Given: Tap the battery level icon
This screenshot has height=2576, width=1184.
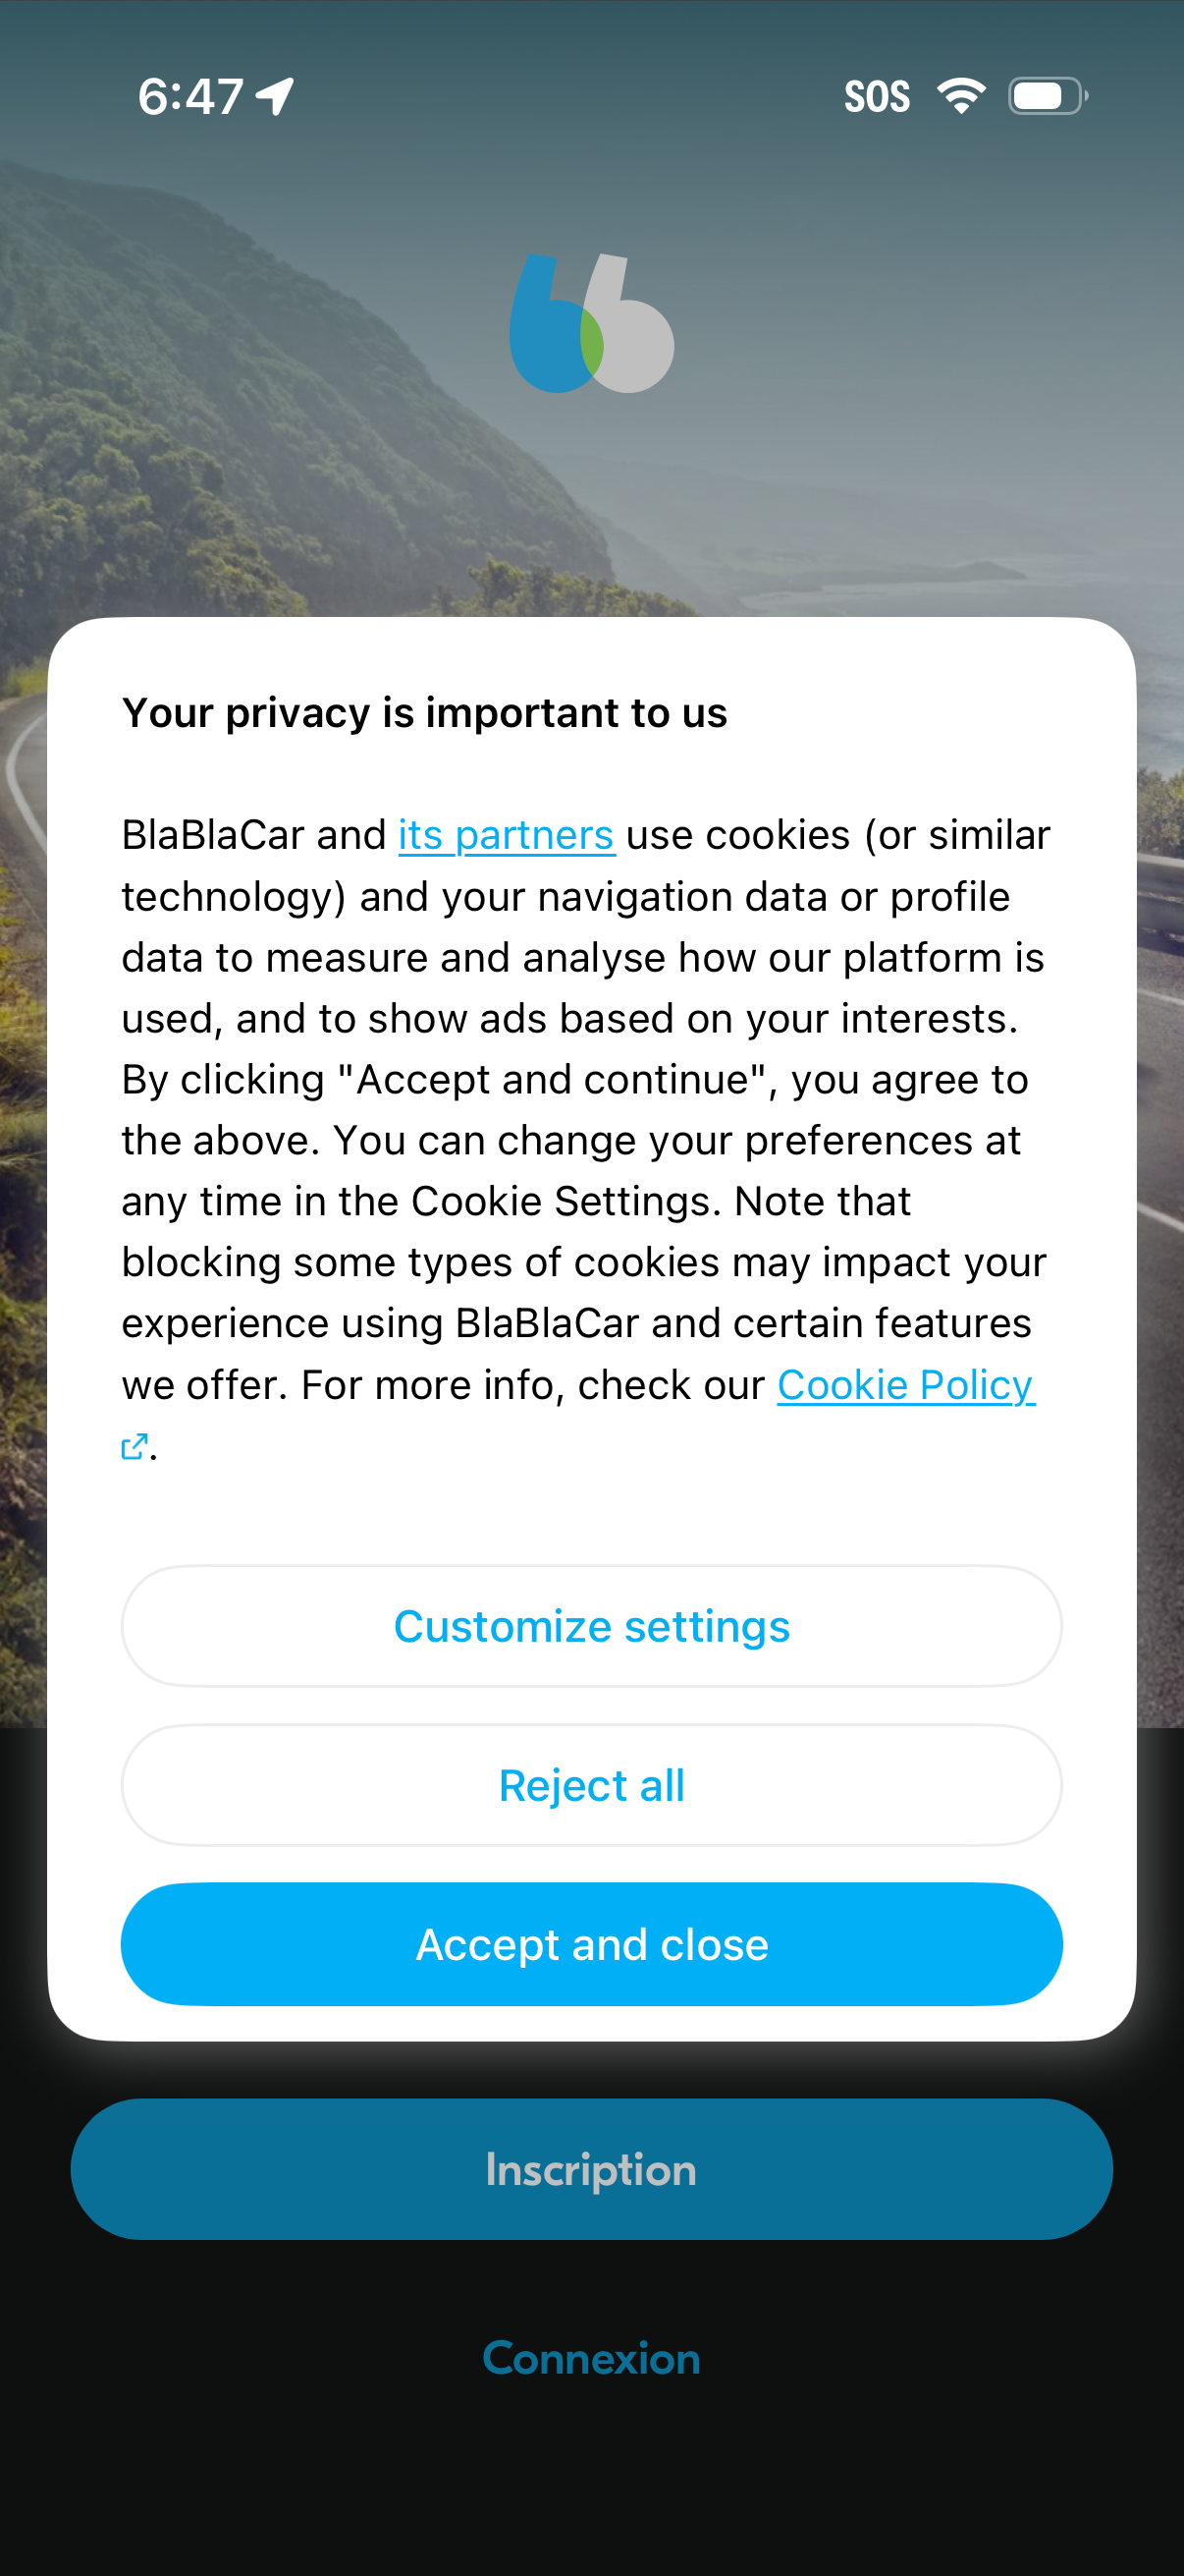Looking at the screenshot, I should (x=1047, y=96).
